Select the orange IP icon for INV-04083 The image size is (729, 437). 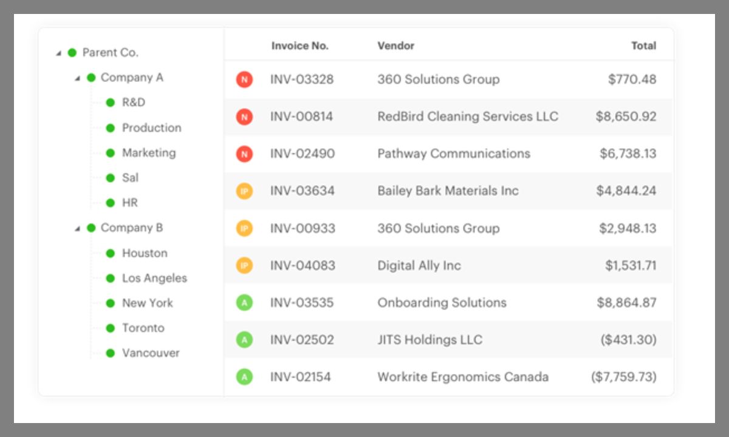(x=244, y=265)
